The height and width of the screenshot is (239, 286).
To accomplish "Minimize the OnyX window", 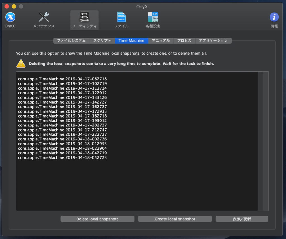I will pyautogui.click(x=14, y=7).
